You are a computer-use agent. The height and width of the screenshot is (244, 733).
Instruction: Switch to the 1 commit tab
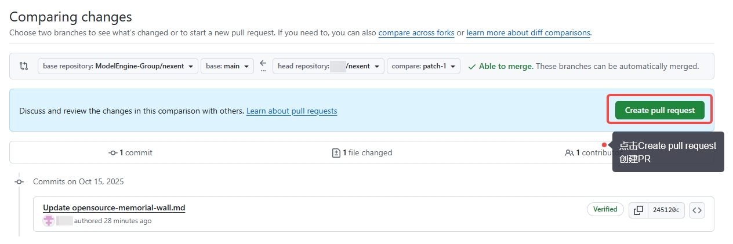click(130, 153)
